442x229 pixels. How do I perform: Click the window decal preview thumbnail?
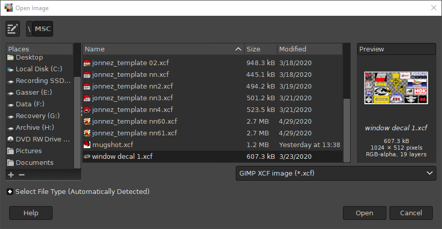(396, 89)
